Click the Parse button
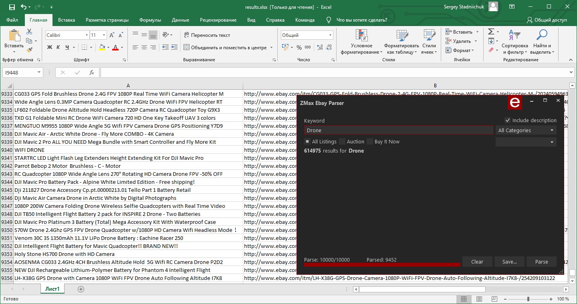The height and width of the screenshot is (304, 577). coord(541,262)
